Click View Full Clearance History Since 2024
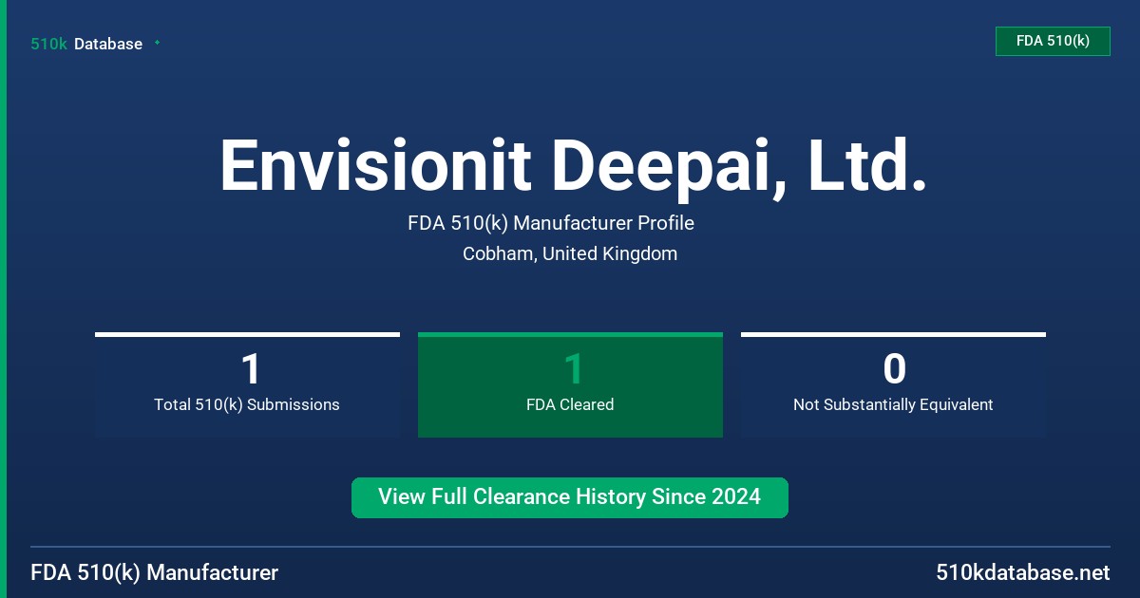1140x598 pixels. [570, 497]
